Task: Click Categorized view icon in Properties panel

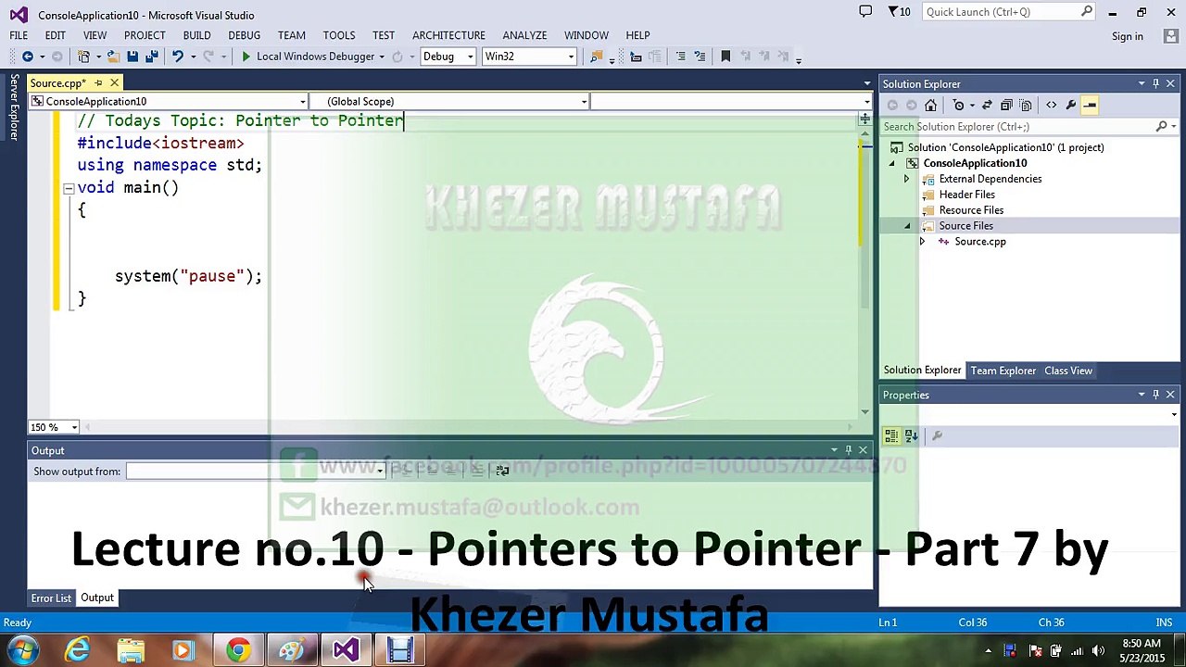Action: coord(891,435)
